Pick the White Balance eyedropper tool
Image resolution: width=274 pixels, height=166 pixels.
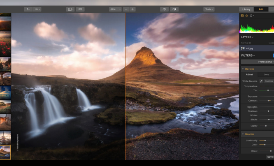tap(261, 81)
